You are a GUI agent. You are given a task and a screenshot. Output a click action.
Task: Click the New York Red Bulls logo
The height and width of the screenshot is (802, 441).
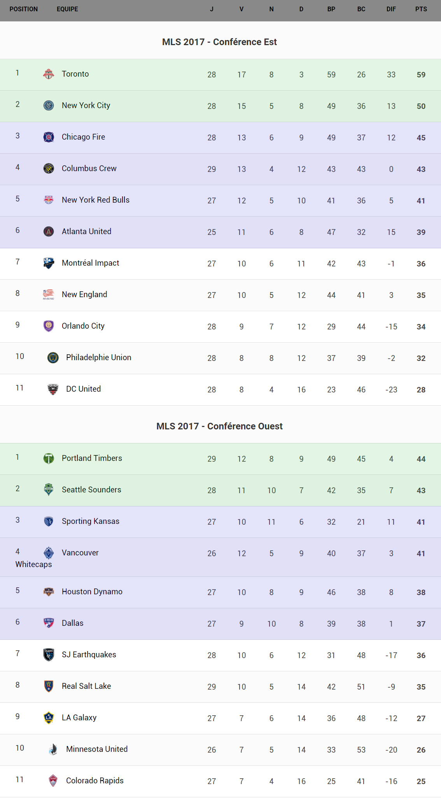[49, 200]
